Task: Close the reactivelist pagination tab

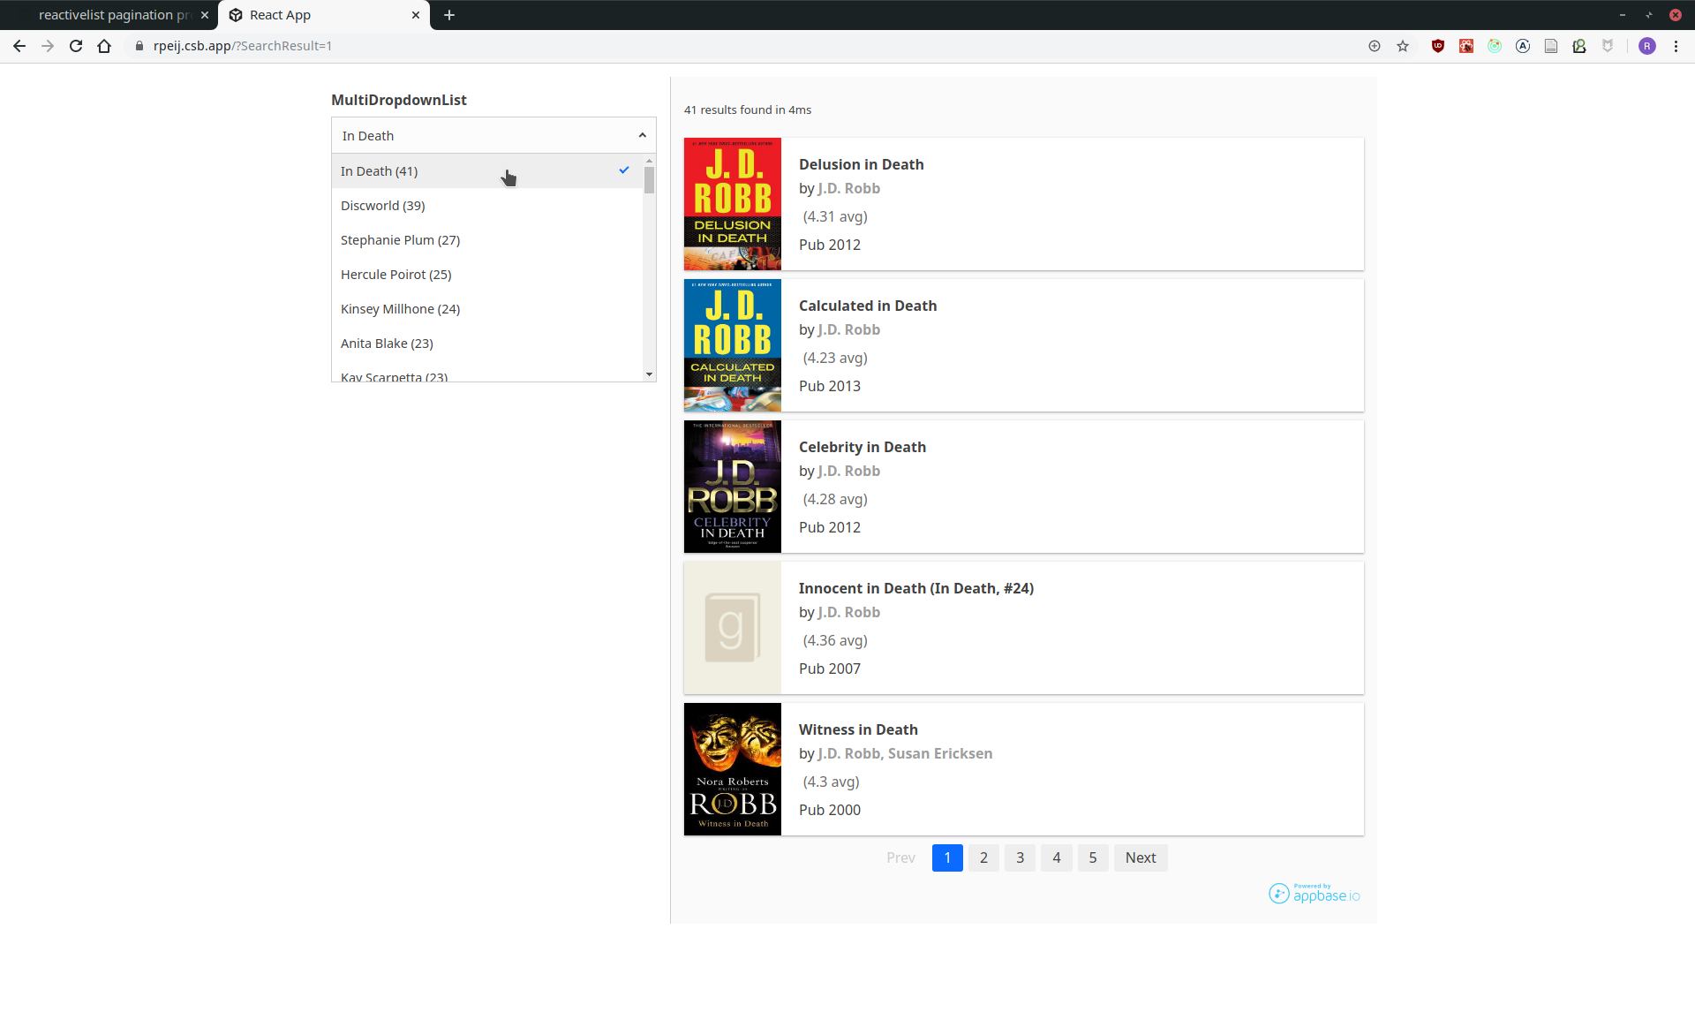Action: click(x=205, y=15)
